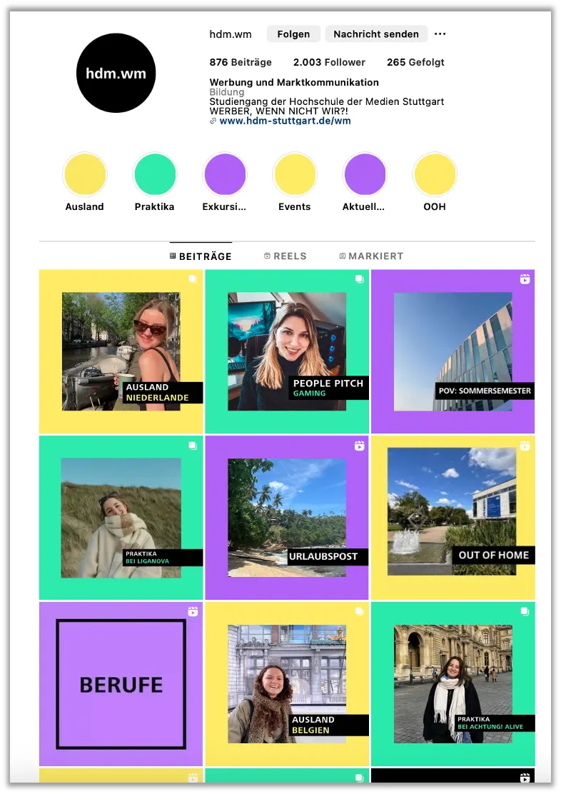Viewport: 561px width, 794px height.
Task: Open the www.hdm-stuttgart.de/wm link
Action: [285, 121]
